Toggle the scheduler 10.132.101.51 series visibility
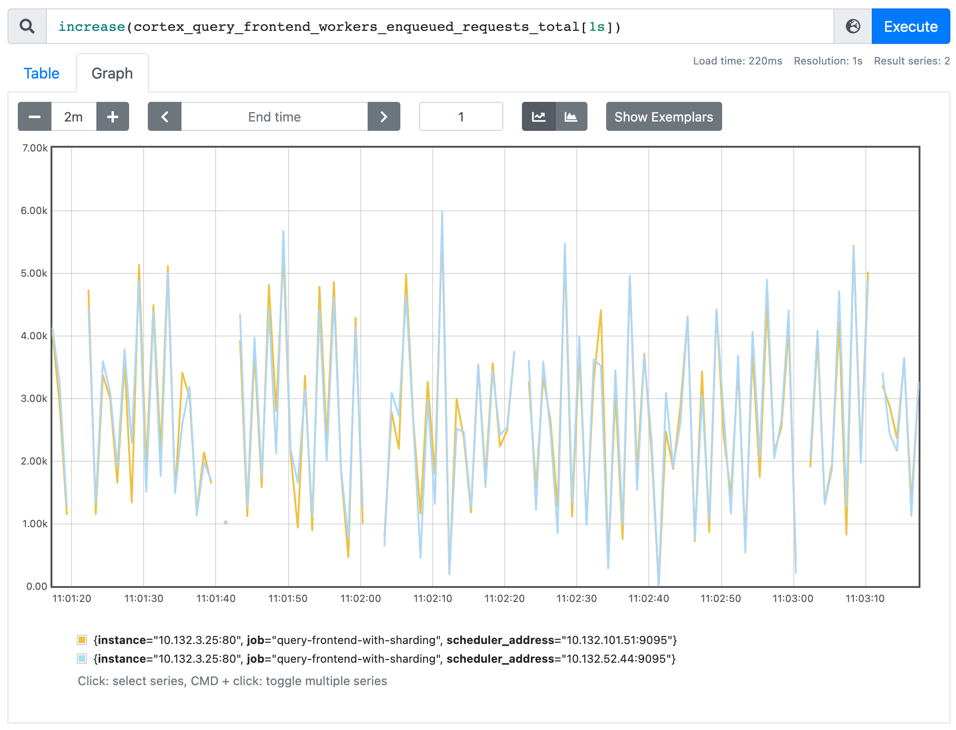Viewport: 956px width, 730px height. (384, 640)
